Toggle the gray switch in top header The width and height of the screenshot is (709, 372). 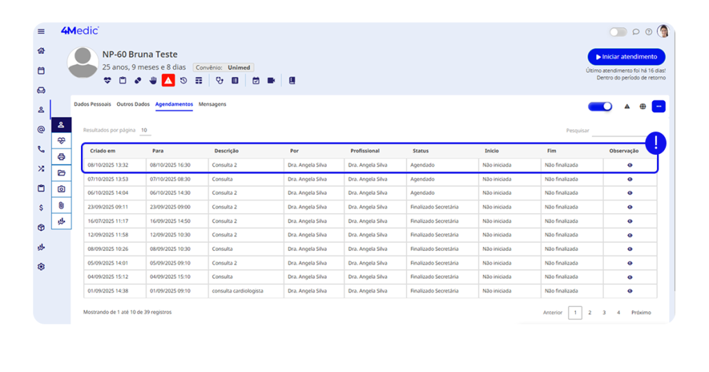click(617, 32)
